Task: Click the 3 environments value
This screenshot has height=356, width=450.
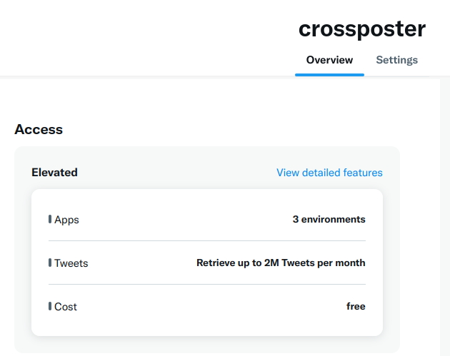Action: tap(329, 220)
